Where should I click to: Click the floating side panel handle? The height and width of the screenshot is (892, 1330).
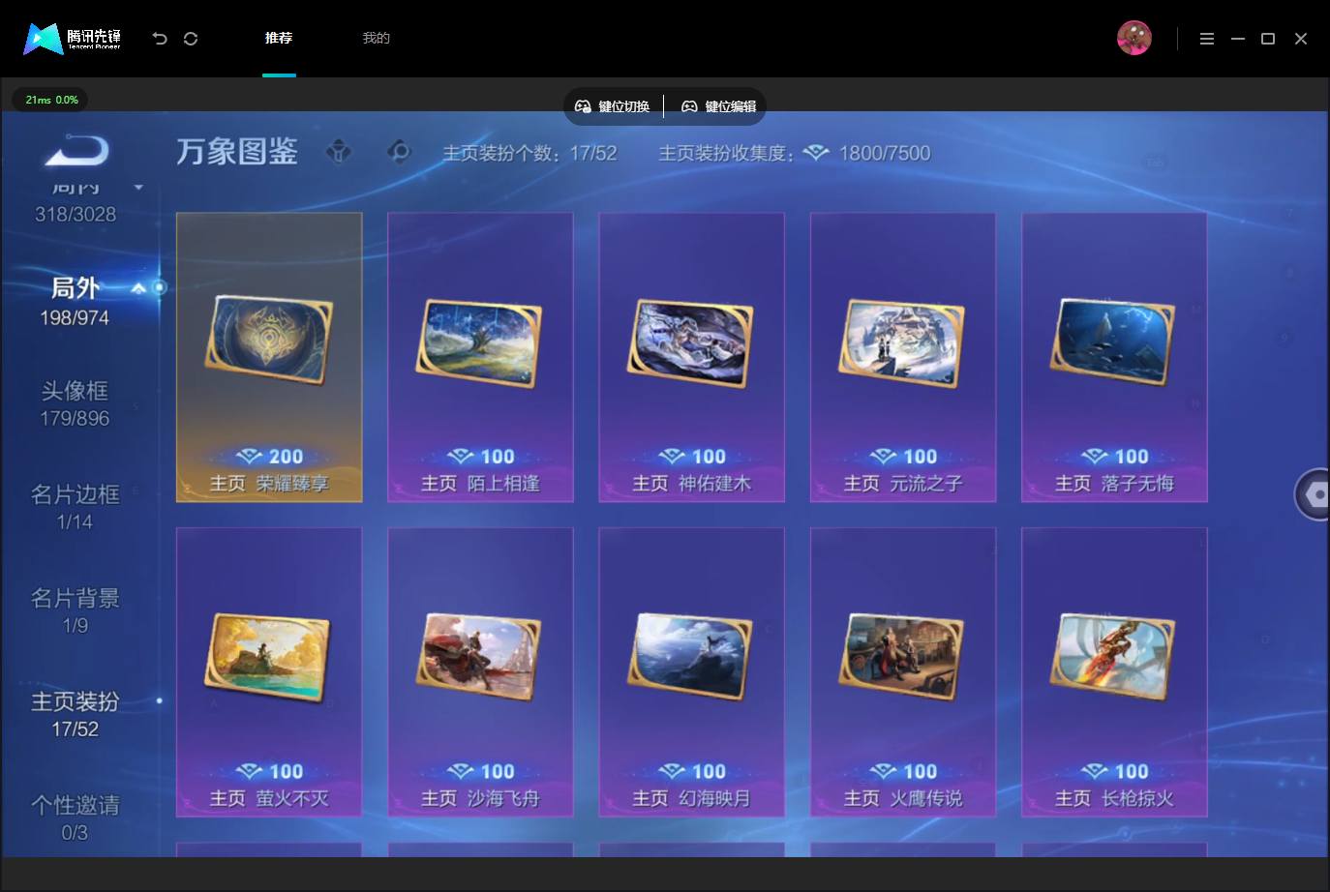[1314, 494]
